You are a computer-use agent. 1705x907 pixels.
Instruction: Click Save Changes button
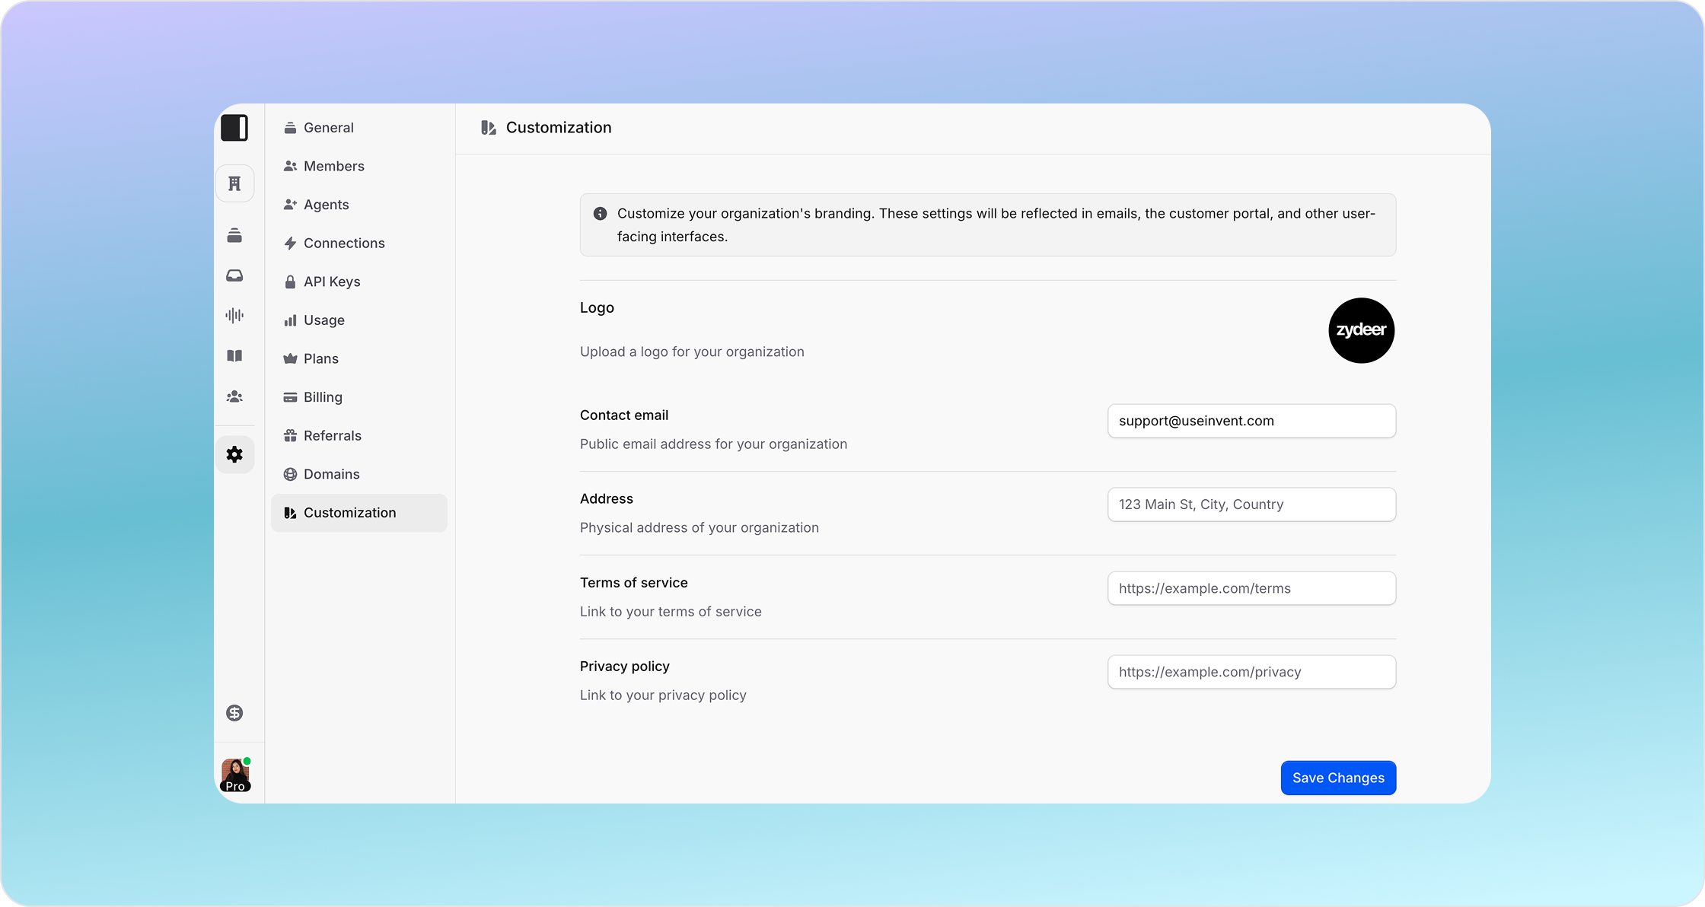[x=1337, y=778]
